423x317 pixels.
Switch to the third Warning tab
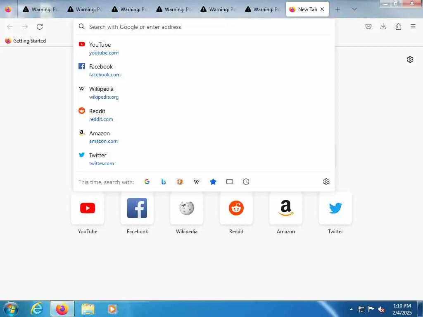point(129,9)
